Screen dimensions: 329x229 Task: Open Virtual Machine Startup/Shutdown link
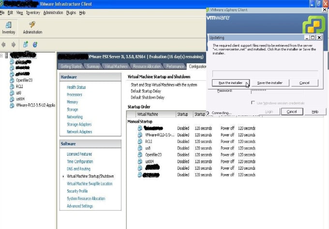[x=90, y=176]
